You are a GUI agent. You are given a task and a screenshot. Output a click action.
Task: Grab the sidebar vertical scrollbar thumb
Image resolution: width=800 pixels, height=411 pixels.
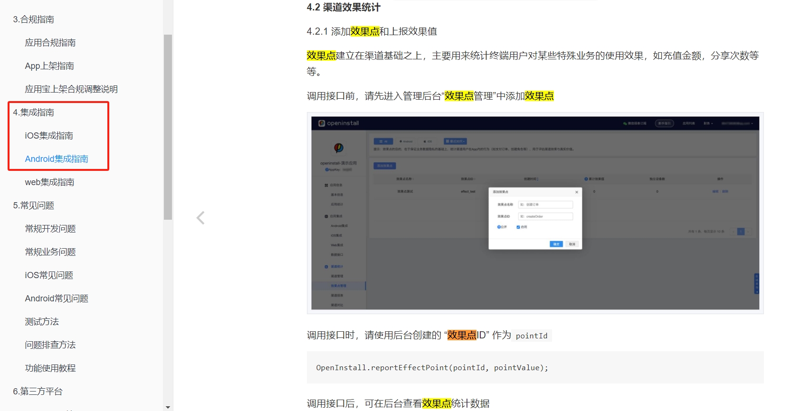[x=168, y=127]
